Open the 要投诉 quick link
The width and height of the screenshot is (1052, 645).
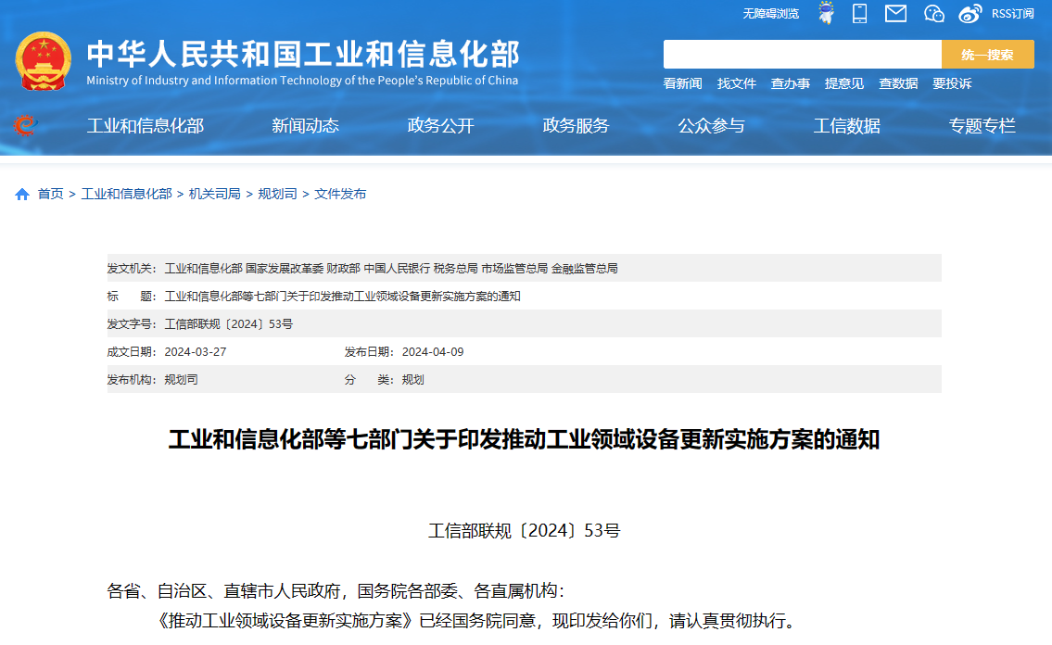[x=952, y=83]
